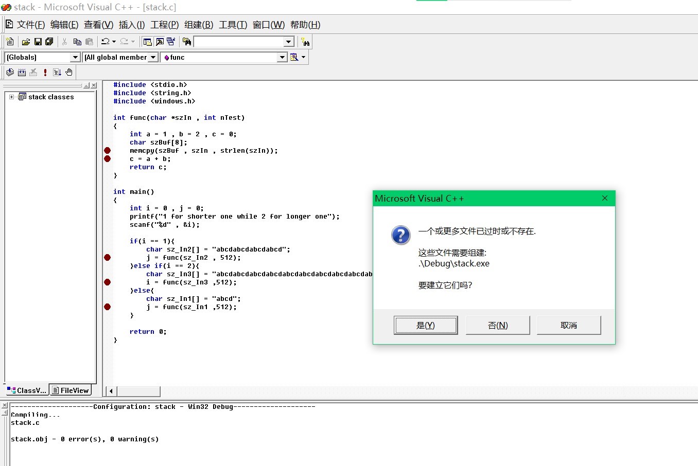The width and height of the screenshot is (698, 466).
Task: Open the (All global member filter dropdown
Action: pos(153,57)
